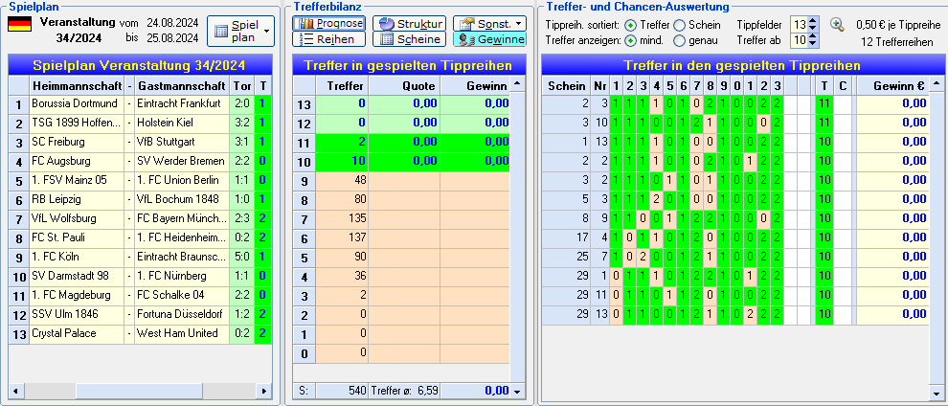Select 'genau' for Treffer anzeigen
The height and width of the screenshot is (406, 948).
(x=680, y=40)
